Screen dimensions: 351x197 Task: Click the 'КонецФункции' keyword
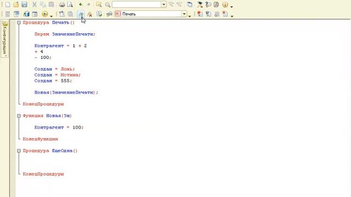coord(40,139)
